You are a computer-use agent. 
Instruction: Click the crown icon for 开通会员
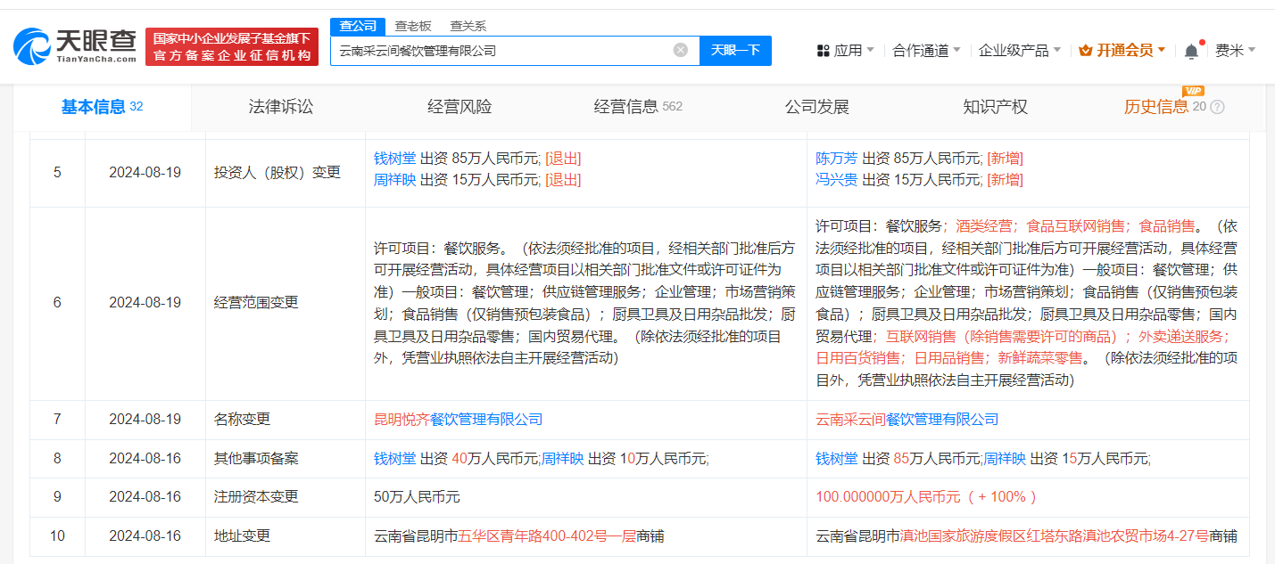pyautogui.click(x=1085, y=51)
